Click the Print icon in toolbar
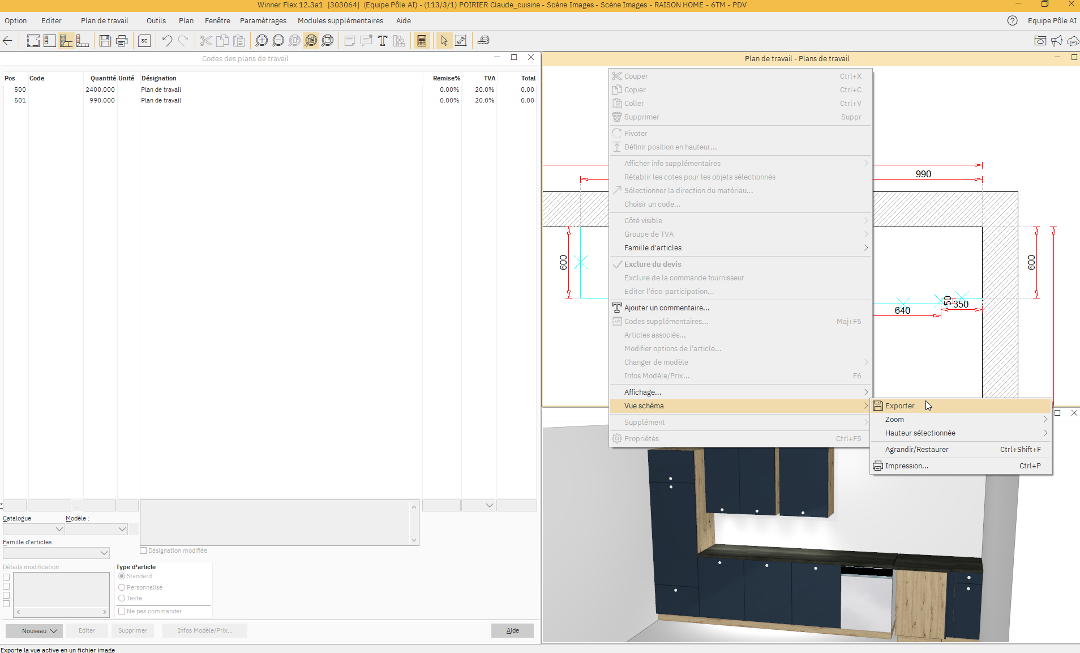The height and width of the screenshot is (653, 1080). pos(122,41)
